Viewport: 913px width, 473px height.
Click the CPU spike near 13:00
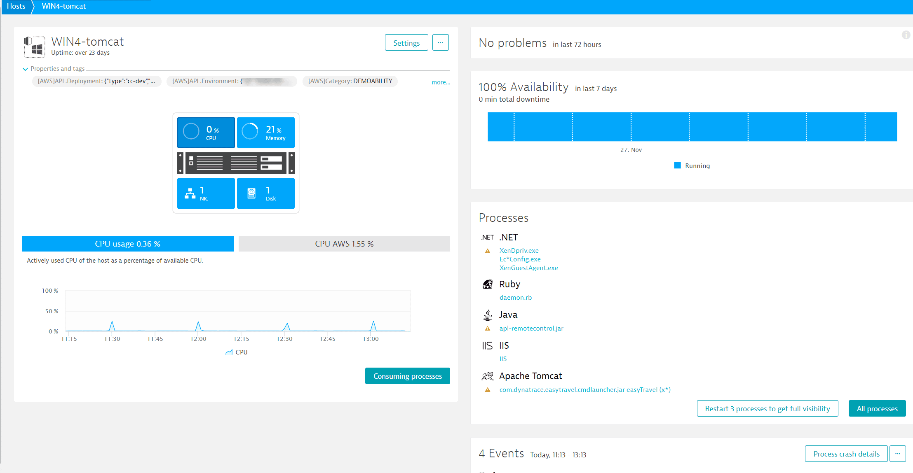point(373,326)
